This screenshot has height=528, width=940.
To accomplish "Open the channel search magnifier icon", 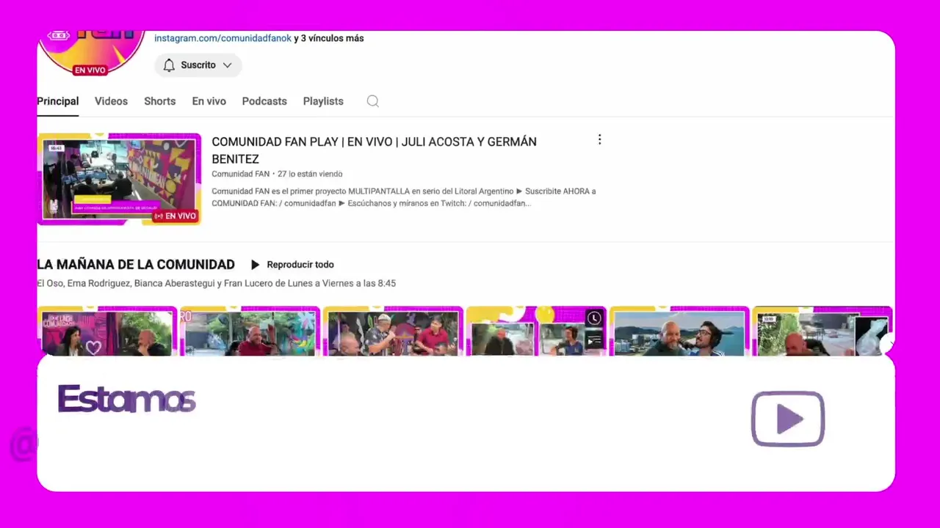I will tap(373, 101).
